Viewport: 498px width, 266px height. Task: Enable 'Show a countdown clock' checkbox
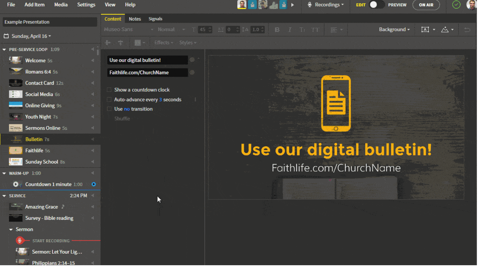(109, 90)
